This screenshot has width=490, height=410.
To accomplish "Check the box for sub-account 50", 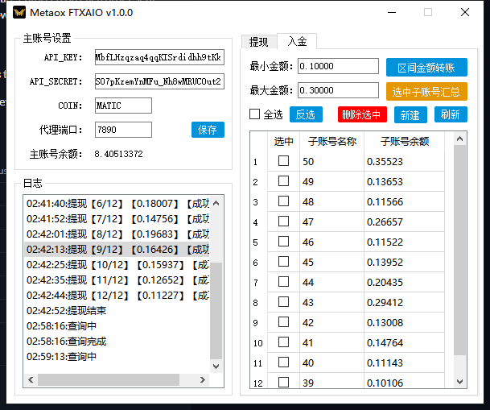I will 283,161.
